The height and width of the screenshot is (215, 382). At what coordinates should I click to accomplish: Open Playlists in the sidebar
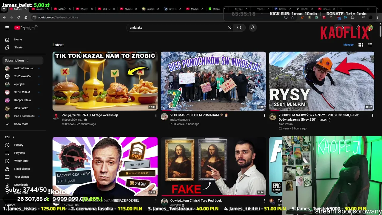coord(23,153)
